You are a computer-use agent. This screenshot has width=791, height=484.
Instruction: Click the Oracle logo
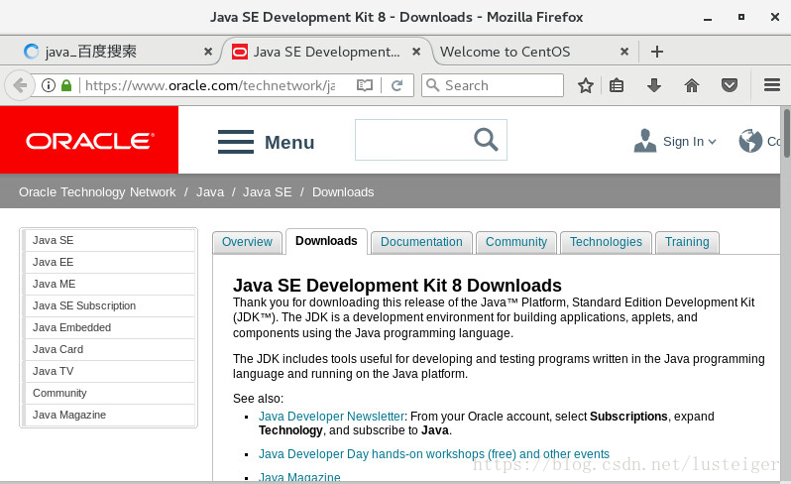coord(89,140)
